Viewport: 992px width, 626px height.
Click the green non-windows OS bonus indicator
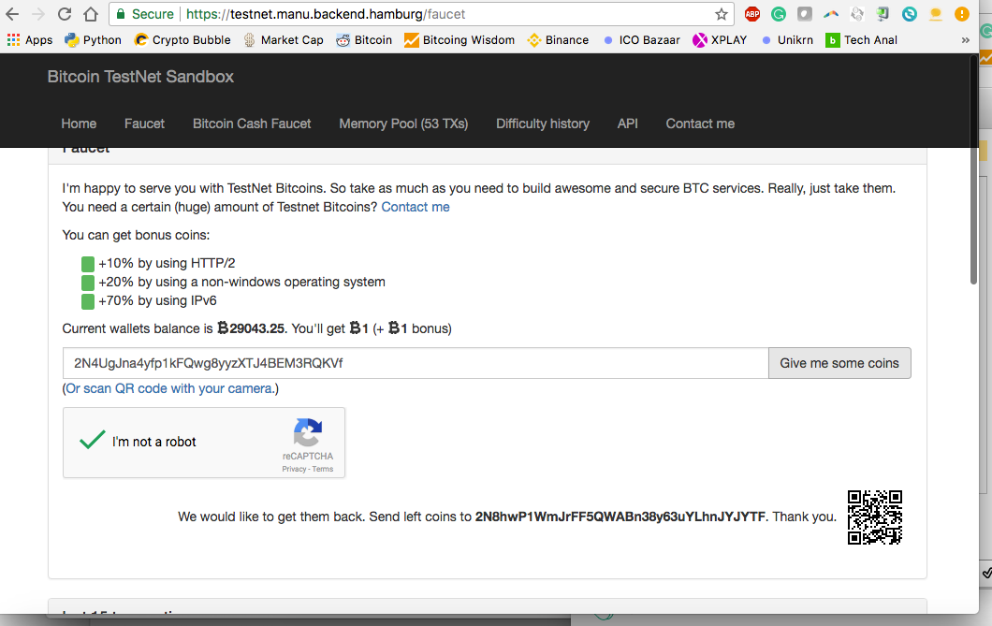click(x=88, y=282)
